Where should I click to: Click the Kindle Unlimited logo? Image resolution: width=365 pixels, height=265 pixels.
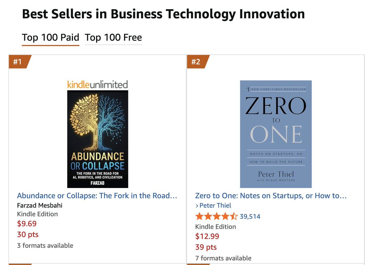tap(97, 84)
